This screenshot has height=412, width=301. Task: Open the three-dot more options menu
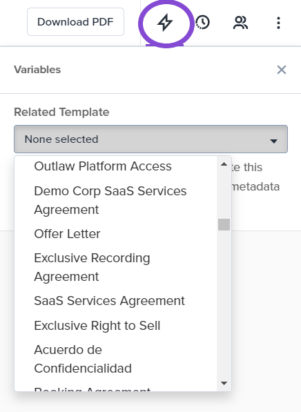pyautogui.click(x=278, y=23)
